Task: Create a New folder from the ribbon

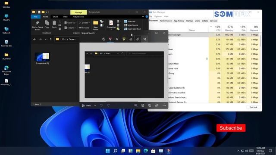Action: (96, 25)
